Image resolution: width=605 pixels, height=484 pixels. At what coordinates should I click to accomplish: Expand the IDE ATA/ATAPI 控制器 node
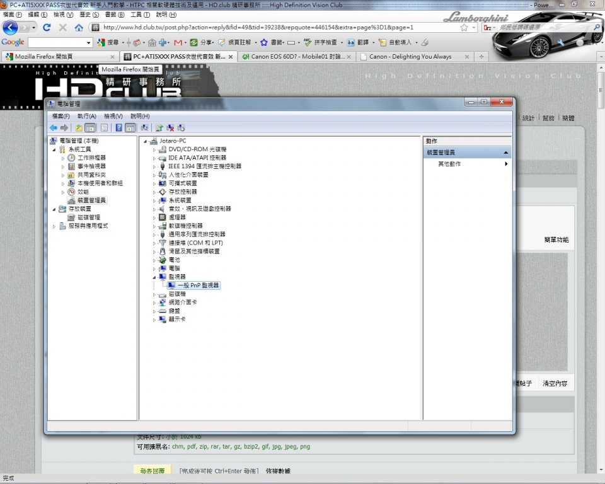[154, 158]
